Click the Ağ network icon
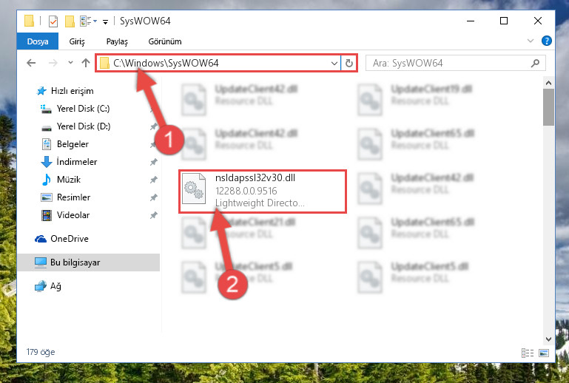 [x=40, y=286]
